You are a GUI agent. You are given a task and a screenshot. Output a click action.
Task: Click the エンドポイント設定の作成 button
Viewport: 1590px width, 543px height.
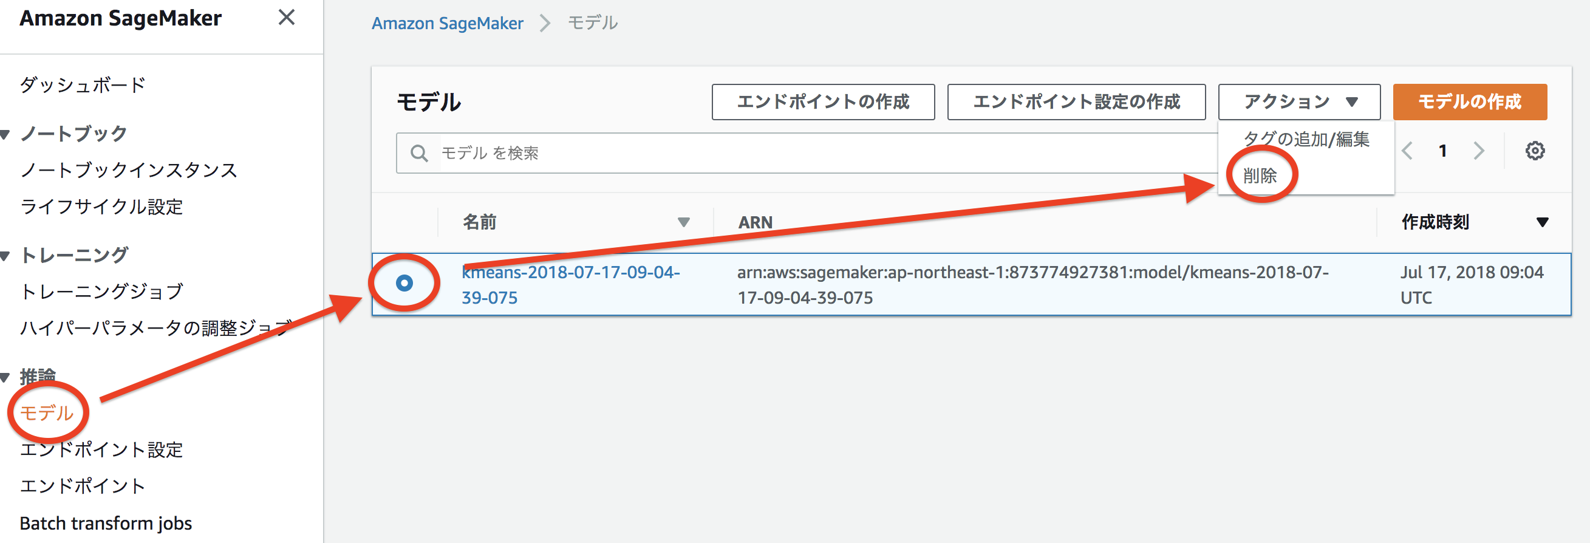pyautogui.click(x=1076, y=102)
